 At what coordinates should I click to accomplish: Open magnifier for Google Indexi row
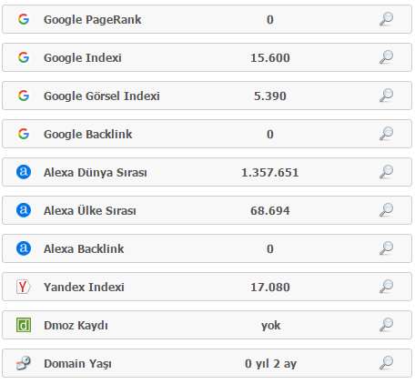click(386, 57)
